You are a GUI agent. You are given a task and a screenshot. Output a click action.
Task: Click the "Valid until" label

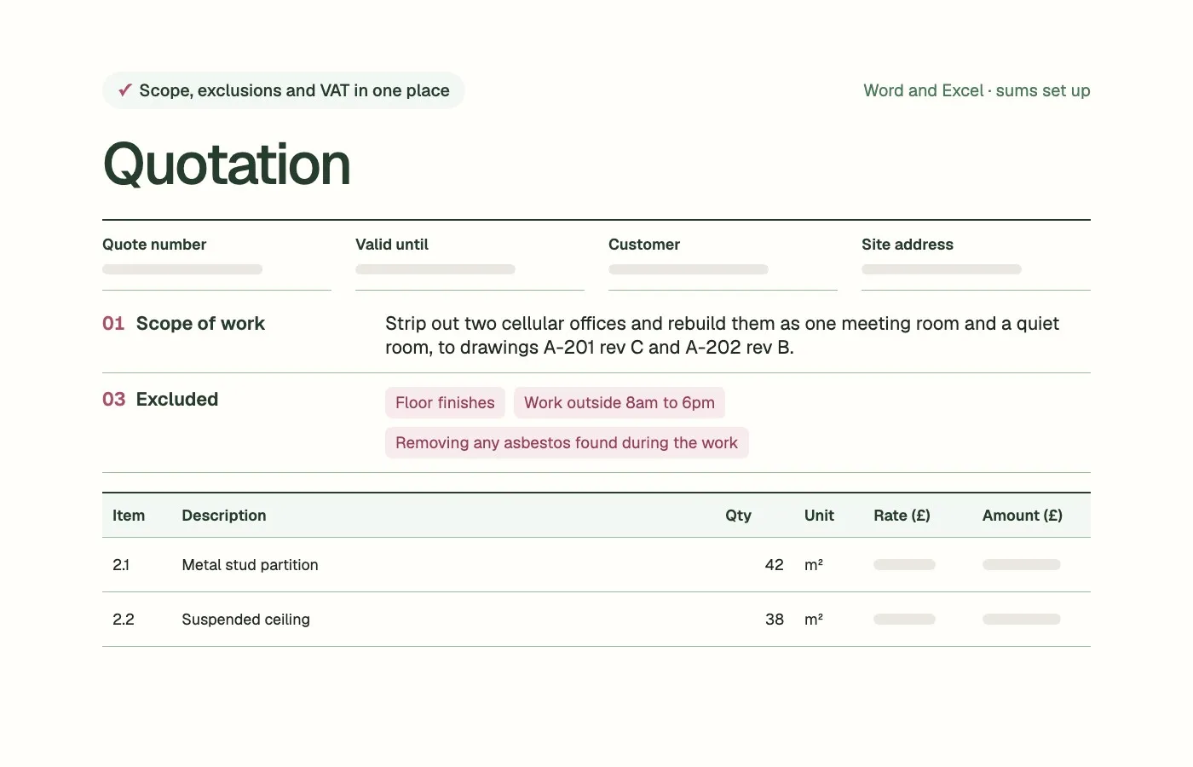pos(392,245)
